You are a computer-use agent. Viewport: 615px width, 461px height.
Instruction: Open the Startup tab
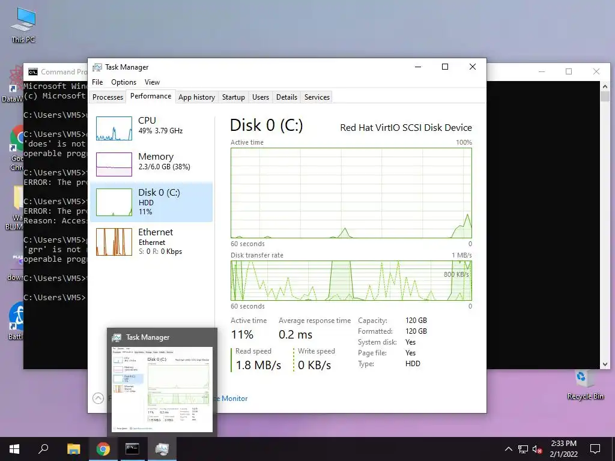tap(234, 97)
